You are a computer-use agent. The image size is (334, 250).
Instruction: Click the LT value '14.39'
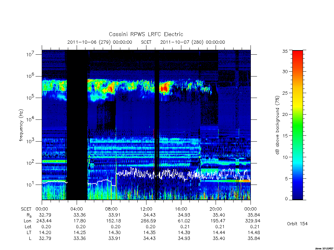[184, 232]
